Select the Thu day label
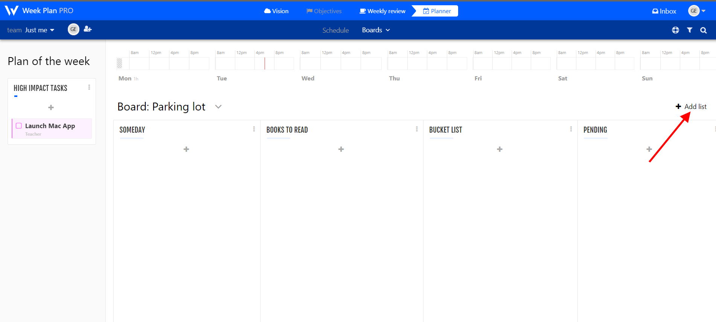This screenshot has height=322, width=716. tap(394, 79)
